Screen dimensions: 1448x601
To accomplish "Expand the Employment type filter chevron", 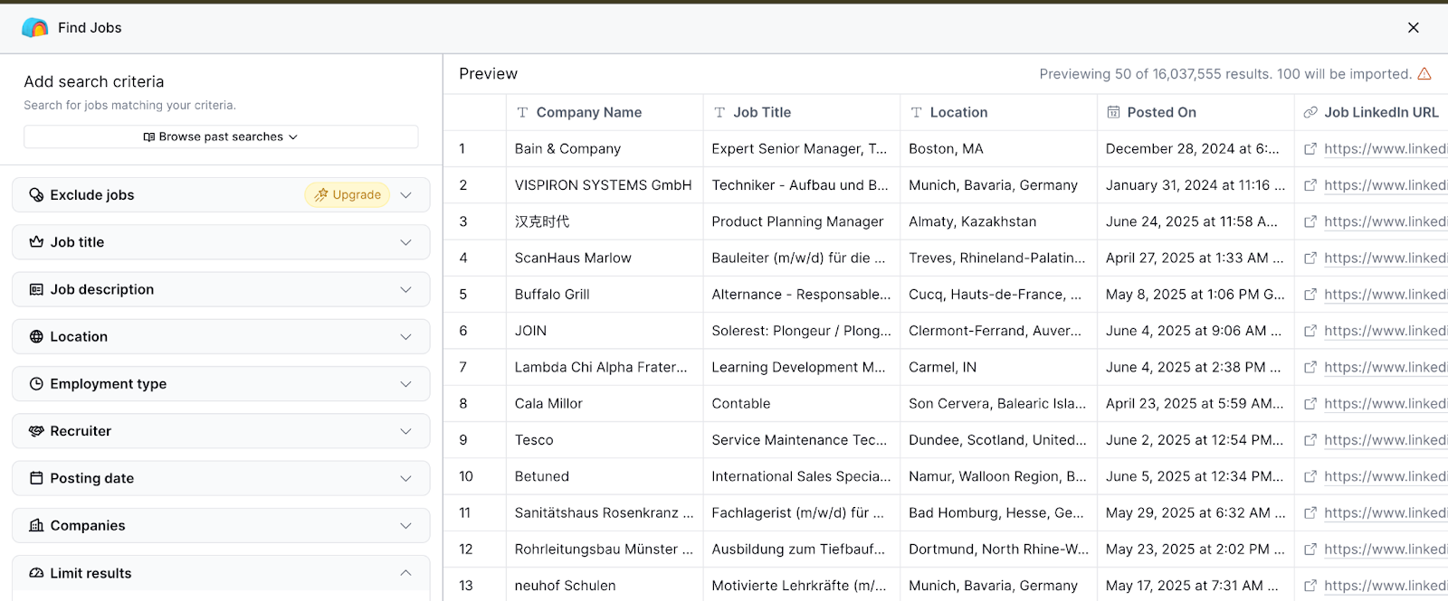I will tap(405, 384).
